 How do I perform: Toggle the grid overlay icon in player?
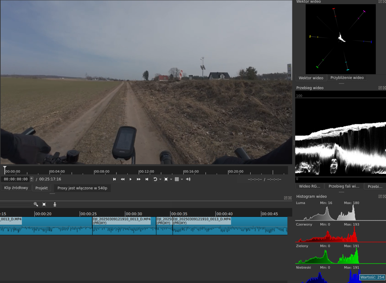click(177, 179)
